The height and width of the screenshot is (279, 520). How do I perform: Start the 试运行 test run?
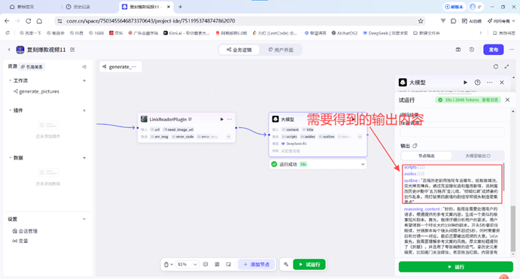point(309,265)
